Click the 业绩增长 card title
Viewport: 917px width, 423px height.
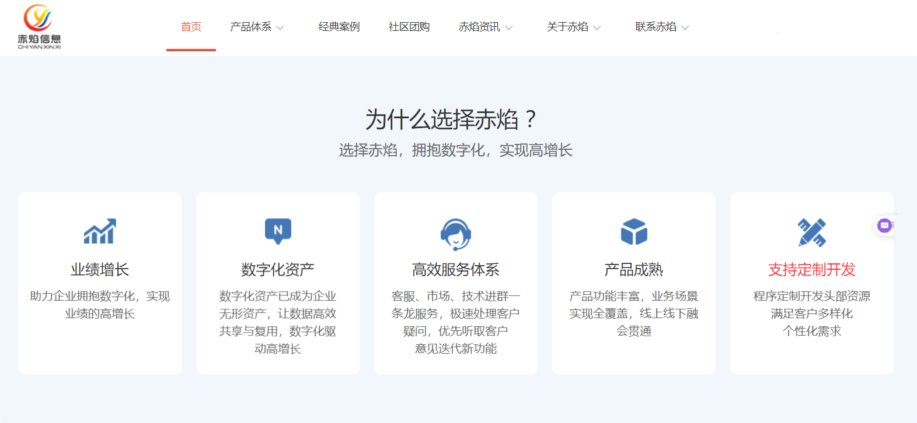[100, 270]
